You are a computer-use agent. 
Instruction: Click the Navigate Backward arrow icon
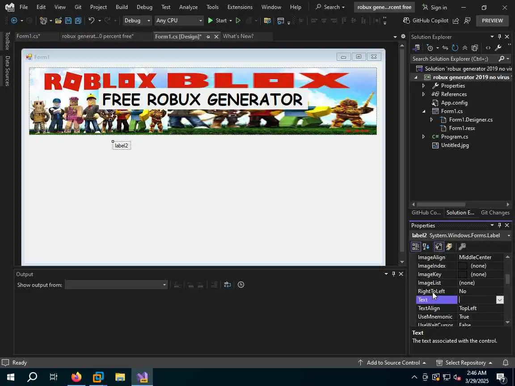(x=14, y=21)
